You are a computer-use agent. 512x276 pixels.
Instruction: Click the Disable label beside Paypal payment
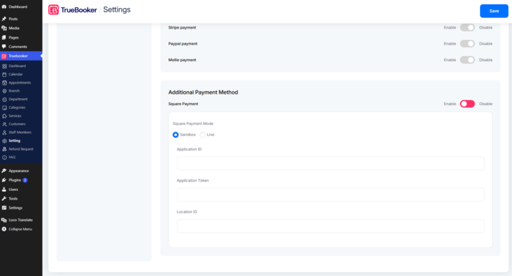pos(485,44)
